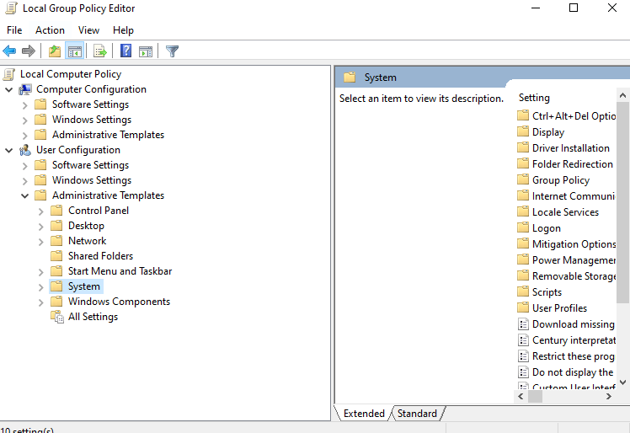Collapse User Configuration's Administrative Templates node
Image resolution: width=630 pixels, height=433 pixels.
(25, 195)
